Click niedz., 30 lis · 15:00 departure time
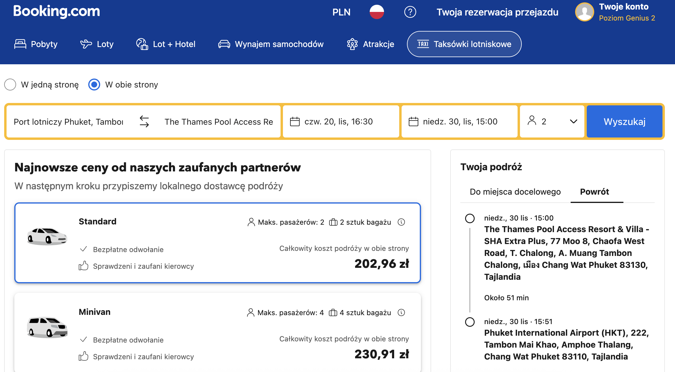The height and width of the screenshot is (372, 675). 519,218
